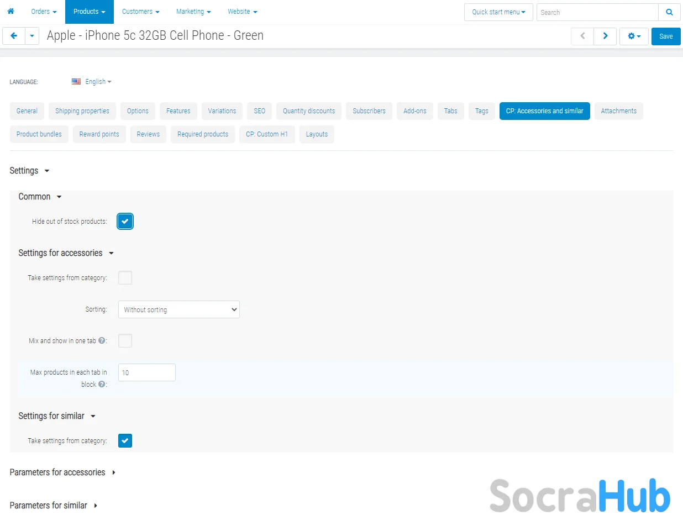Image resolution: width=683 pixels, height=515 pixels.
Task: Switch to the Variations tab
Action: [x=222, y=111]
